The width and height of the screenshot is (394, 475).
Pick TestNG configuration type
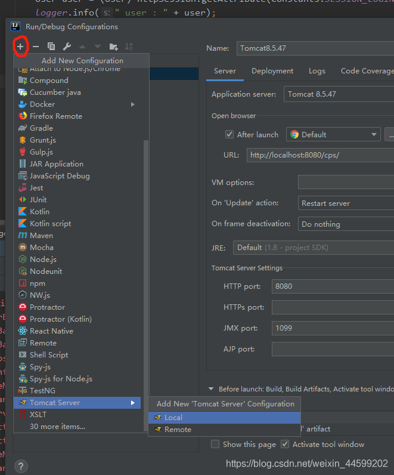[x=77, y=391]
